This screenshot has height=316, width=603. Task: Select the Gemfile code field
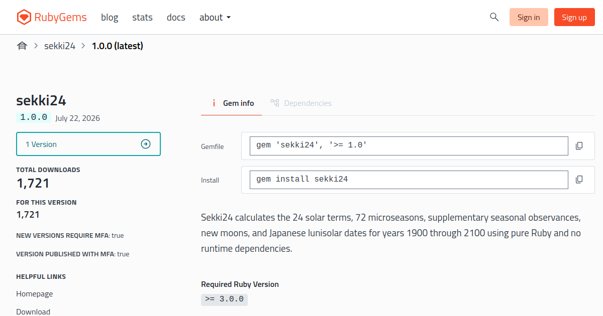point(409,146)
